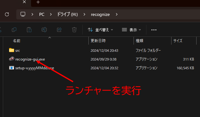Screen dimensions: 200x117
Task: Go to ドライブ (H:) in breadcrumb
Action: (x=67, y=14)
